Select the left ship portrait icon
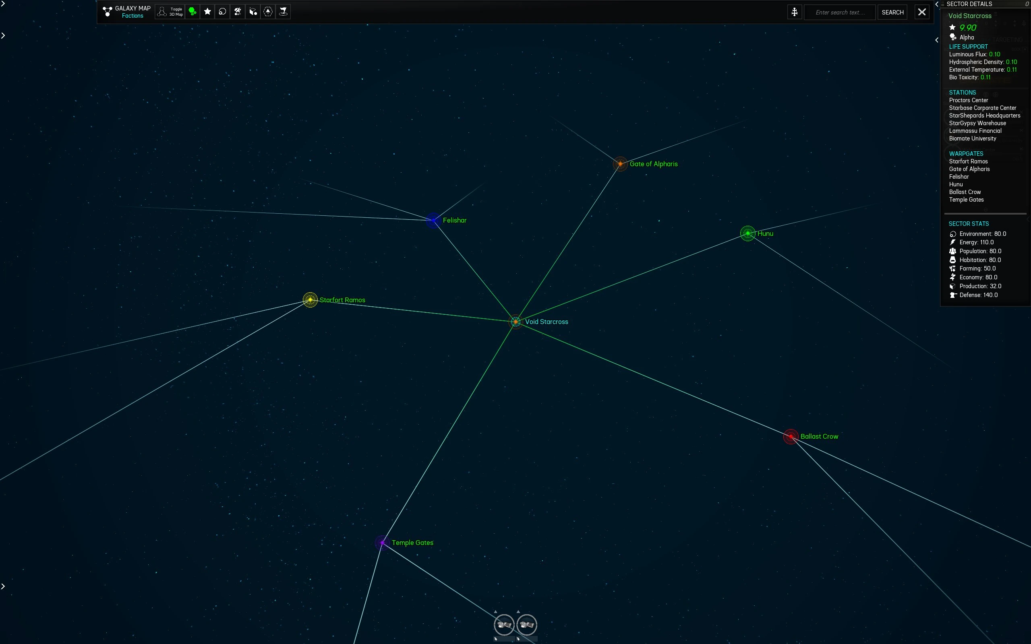1031x644 pixels. (x=504, y=624)
